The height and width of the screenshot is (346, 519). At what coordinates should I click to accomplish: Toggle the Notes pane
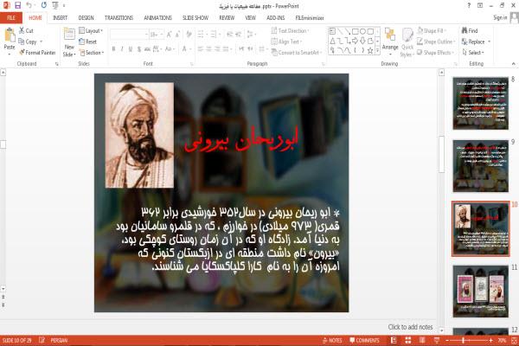(x=332, y=340)
